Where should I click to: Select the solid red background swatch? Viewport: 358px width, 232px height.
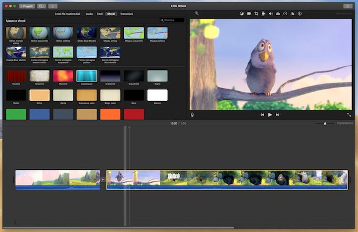(134, 115)
